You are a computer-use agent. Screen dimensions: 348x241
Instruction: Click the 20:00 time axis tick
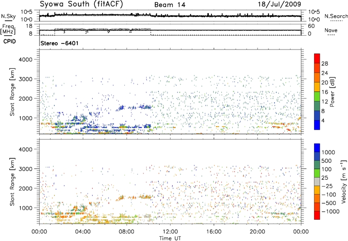point(258,232)
